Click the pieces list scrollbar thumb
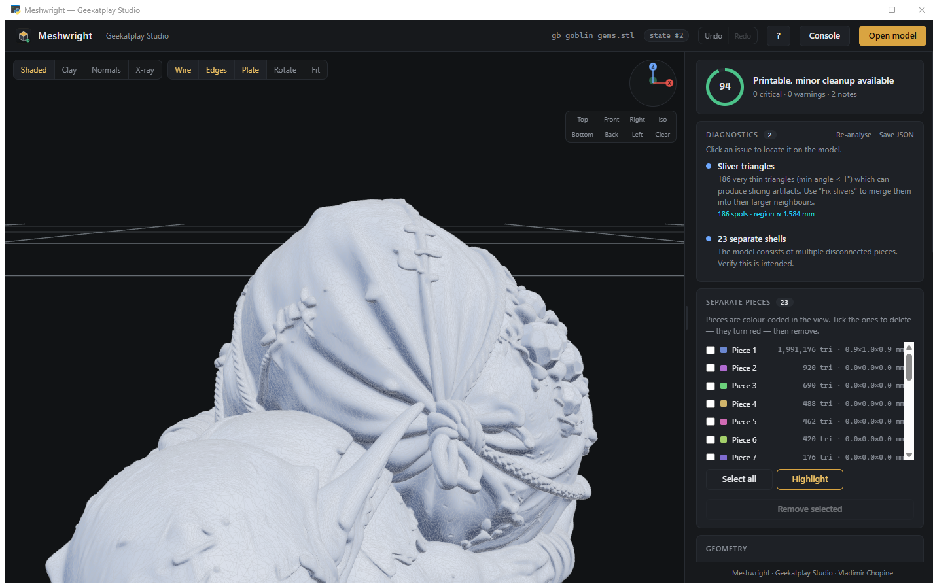 pyautogui.click(x=909, y=366)
